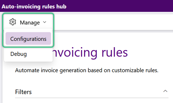173x103 pixels.
Task: Select Configurations from the Manage menu
Action: (x=28, y=38)
